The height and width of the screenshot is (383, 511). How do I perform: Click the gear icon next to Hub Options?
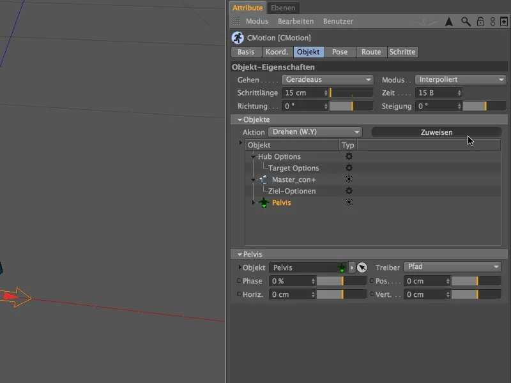(x=349, y=156)
